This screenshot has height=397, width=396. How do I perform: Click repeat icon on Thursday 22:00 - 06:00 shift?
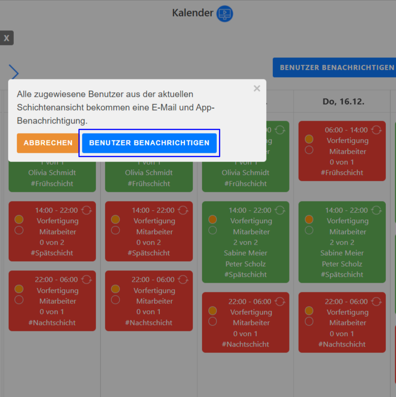tap(376, 302)
